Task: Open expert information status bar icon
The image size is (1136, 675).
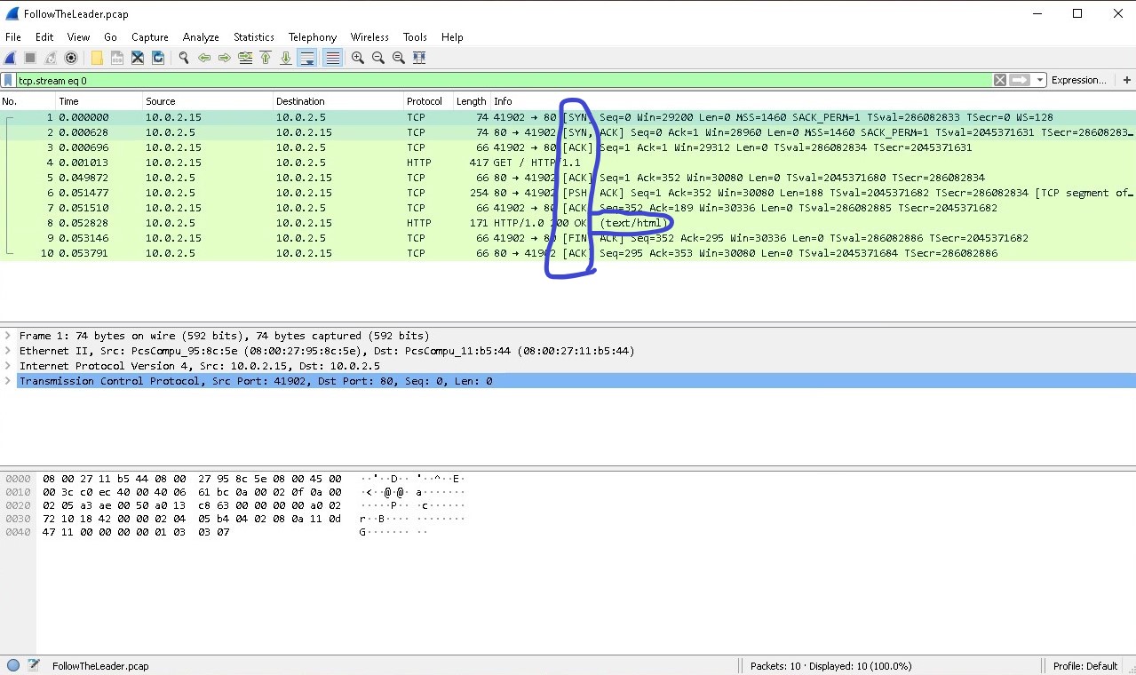Action: coord(13,665)
